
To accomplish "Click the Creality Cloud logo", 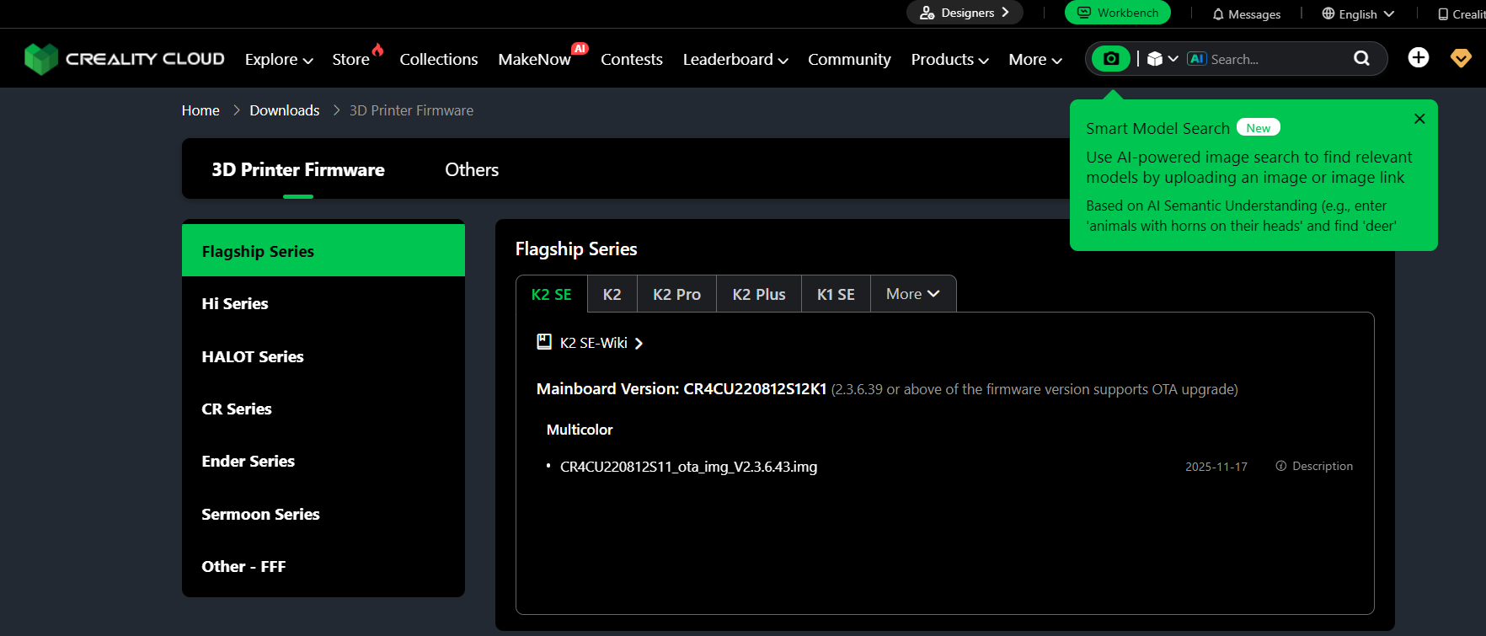I will (x=125, y=59).
